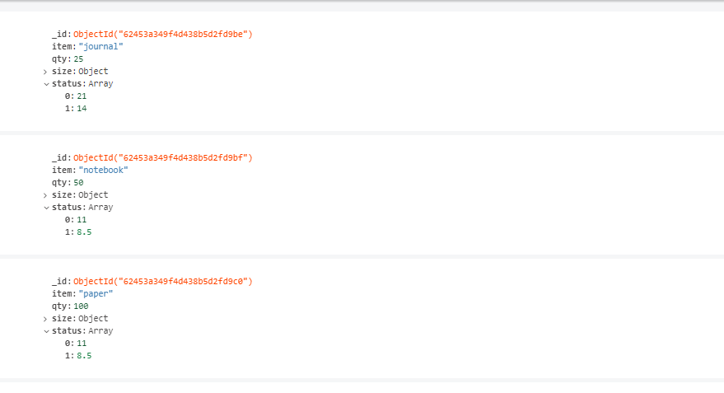Click the _id field name in paper document
This screenshot has width=724, height=393.
click(61, 281)
